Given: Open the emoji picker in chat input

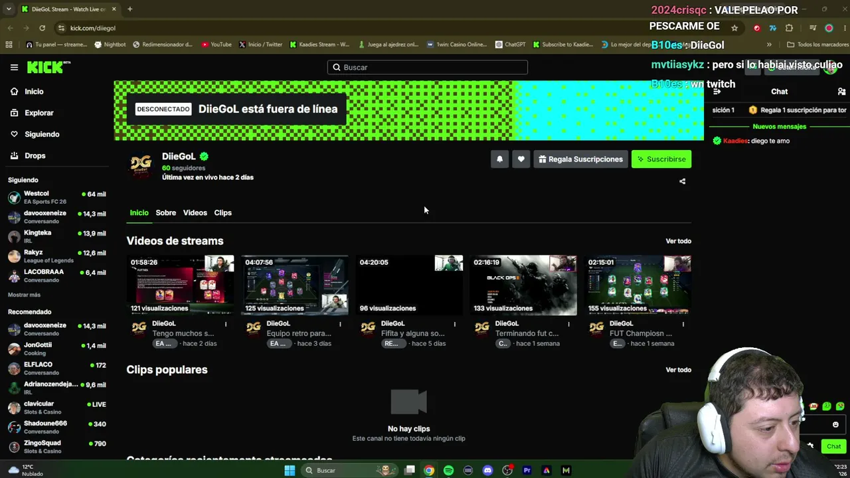Looking at the screenshot, I should pyautogui.click(x=835, y=425).
